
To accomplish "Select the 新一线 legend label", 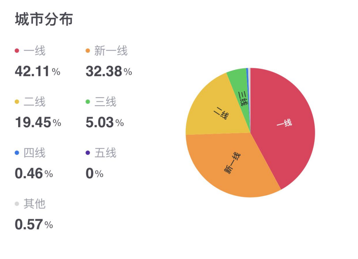I will (111, 51).
